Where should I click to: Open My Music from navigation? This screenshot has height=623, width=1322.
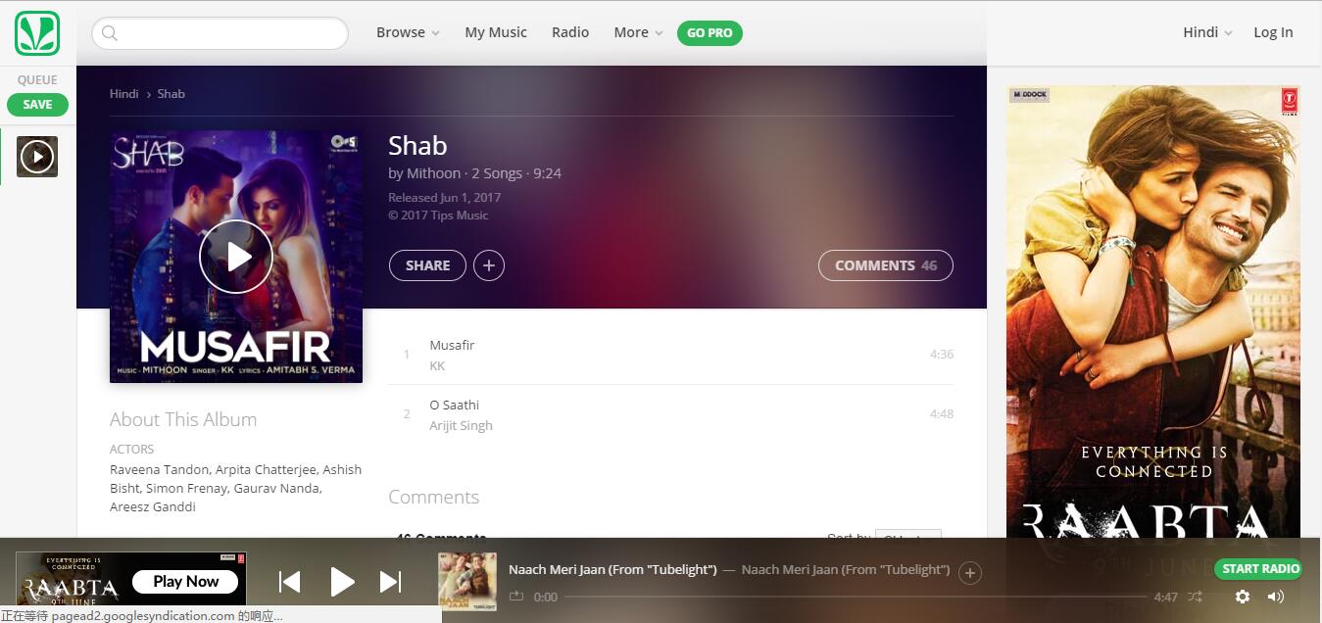coord(496,32)
